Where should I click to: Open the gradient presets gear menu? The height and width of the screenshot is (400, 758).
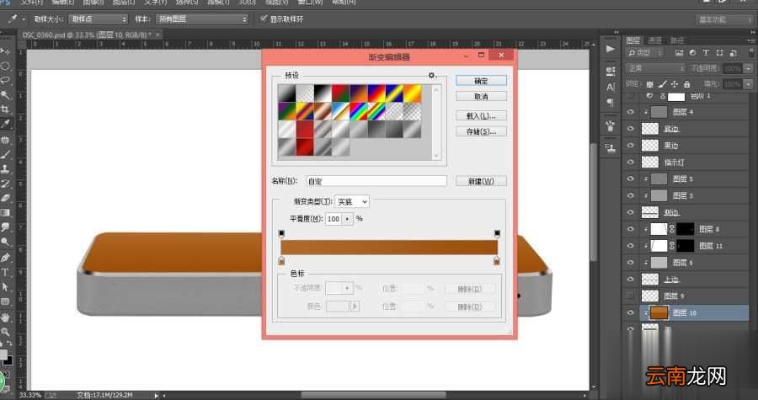point(432,75)
